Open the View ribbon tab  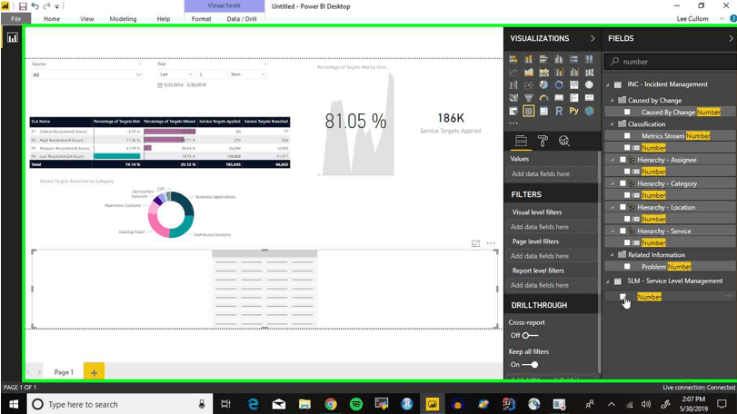[x=87, y=19]
